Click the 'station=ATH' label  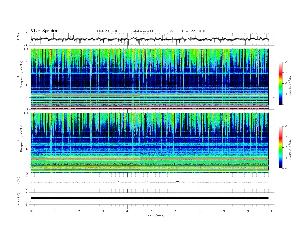[x=144, y=31]
